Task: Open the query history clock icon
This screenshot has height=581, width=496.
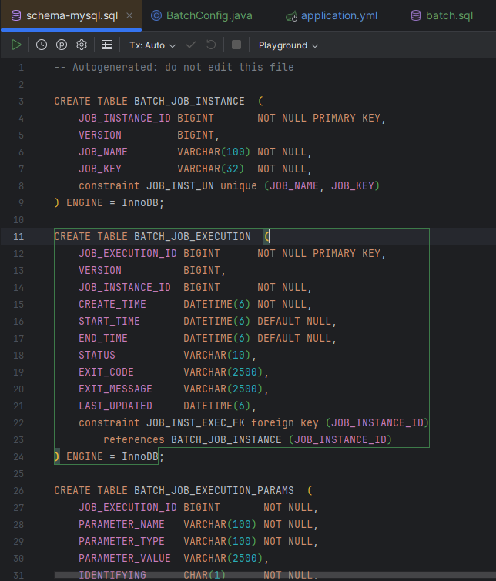Action: point(42,45)
